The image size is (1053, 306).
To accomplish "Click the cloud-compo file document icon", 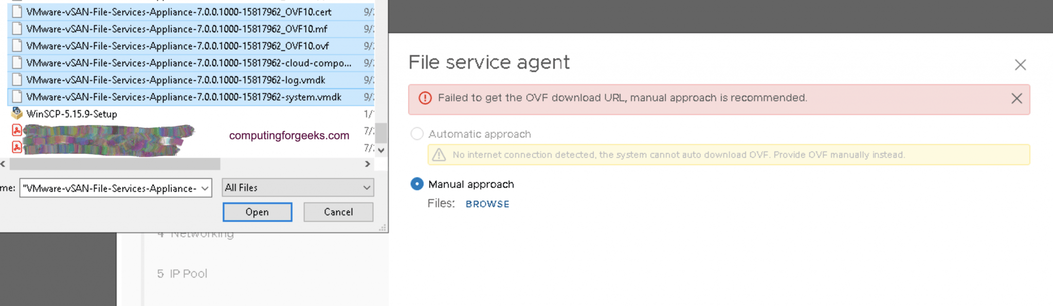I will 17,63.
